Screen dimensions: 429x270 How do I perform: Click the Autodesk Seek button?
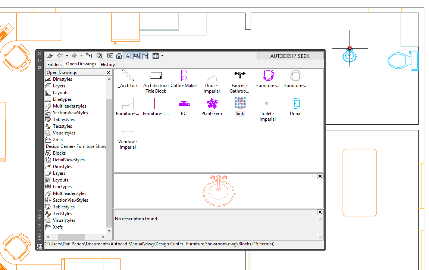coord(290,55)
